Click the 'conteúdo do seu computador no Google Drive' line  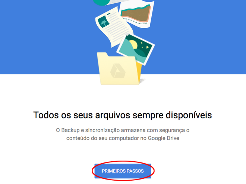123,138
